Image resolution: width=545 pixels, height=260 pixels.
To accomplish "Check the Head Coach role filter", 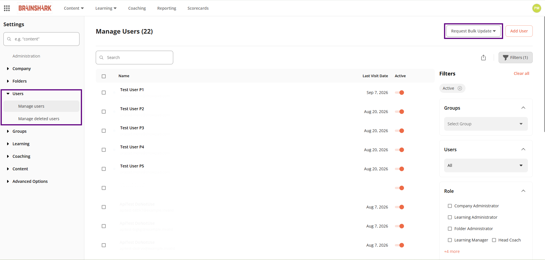I will pos(494,240).
